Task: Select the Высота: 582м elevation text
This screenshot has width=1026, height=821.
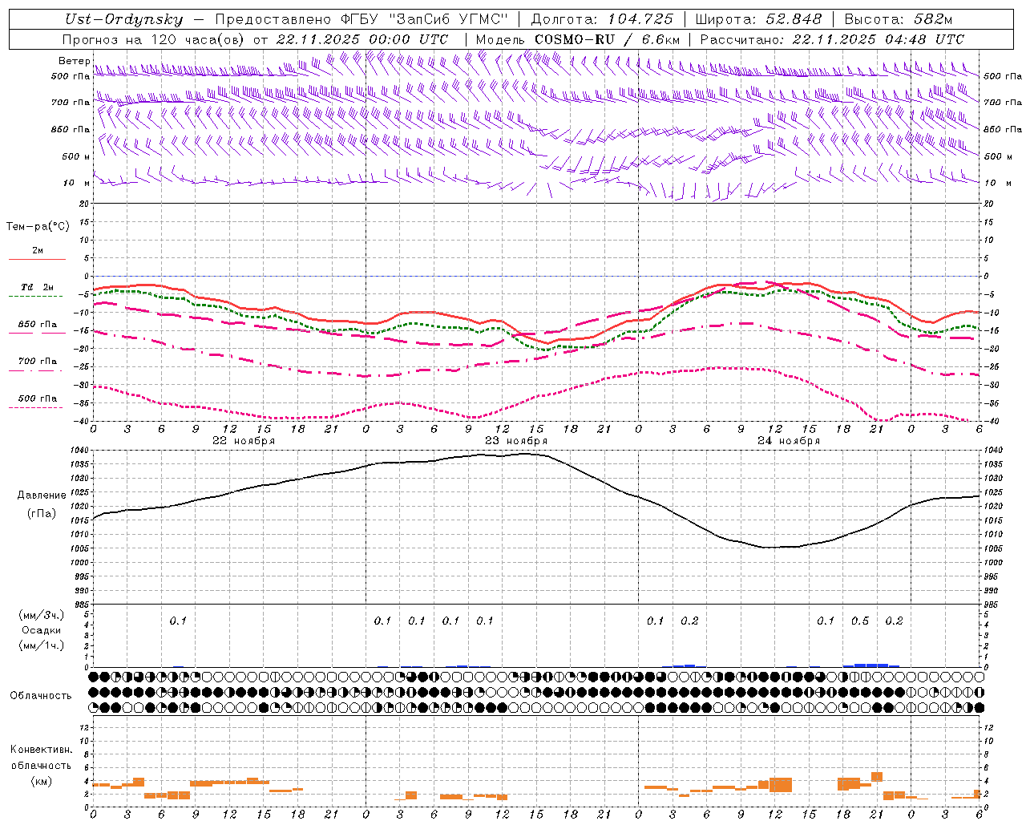Action: [x=899, y=19]
